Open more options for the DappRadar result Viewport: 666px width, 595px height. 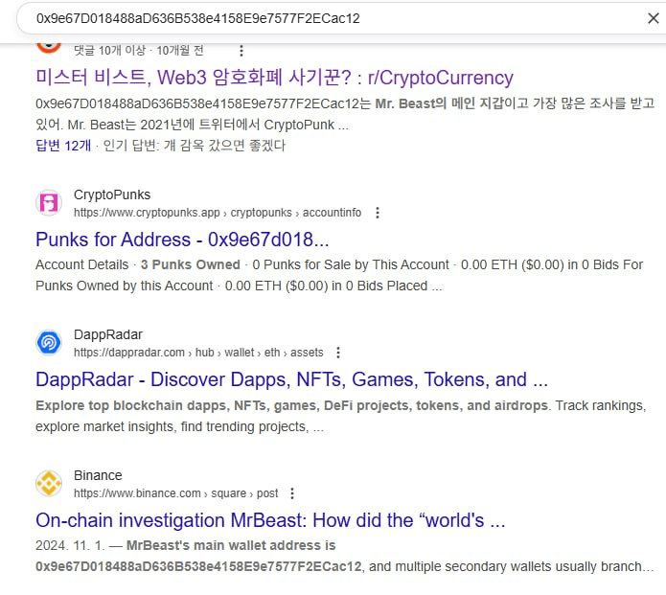click(x=338, y=353)
